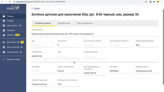The image size is (164, 92).
Task: Click the Закупки badge showing 11
Action: pos(17,35)
